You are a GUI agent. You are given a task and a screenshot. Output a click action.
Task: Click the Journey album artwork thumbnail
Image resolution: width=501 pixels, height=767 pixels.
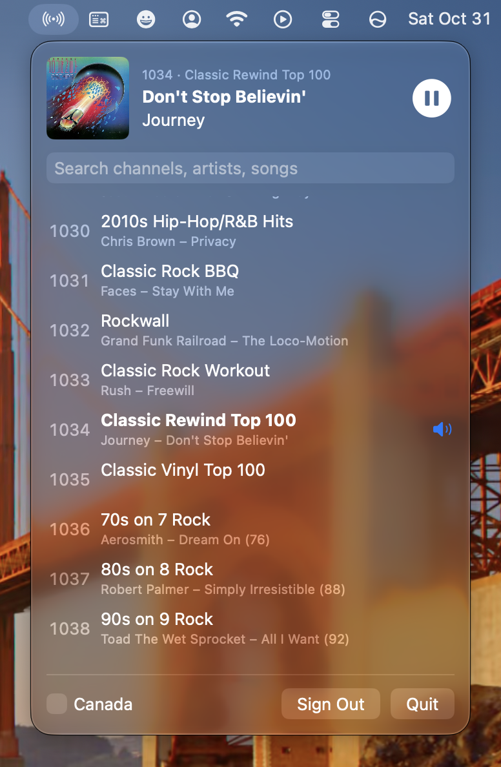click(88, 98)
